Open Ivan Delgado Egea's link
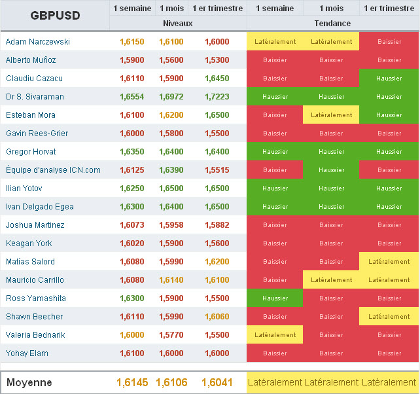Viewport: 420px width, 394px height. (40, 207)
